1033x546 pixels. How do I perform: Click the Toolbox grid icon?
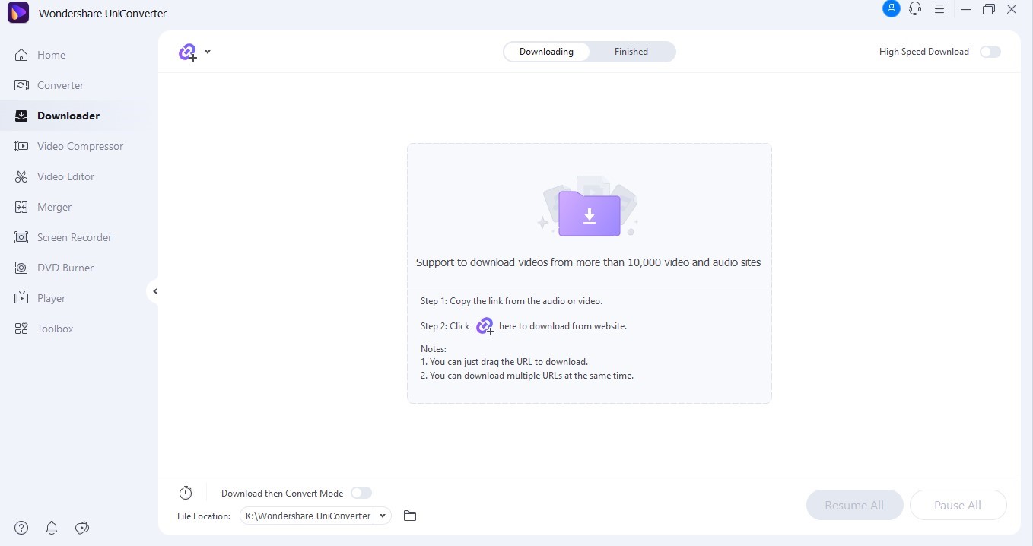coord(22,329)
